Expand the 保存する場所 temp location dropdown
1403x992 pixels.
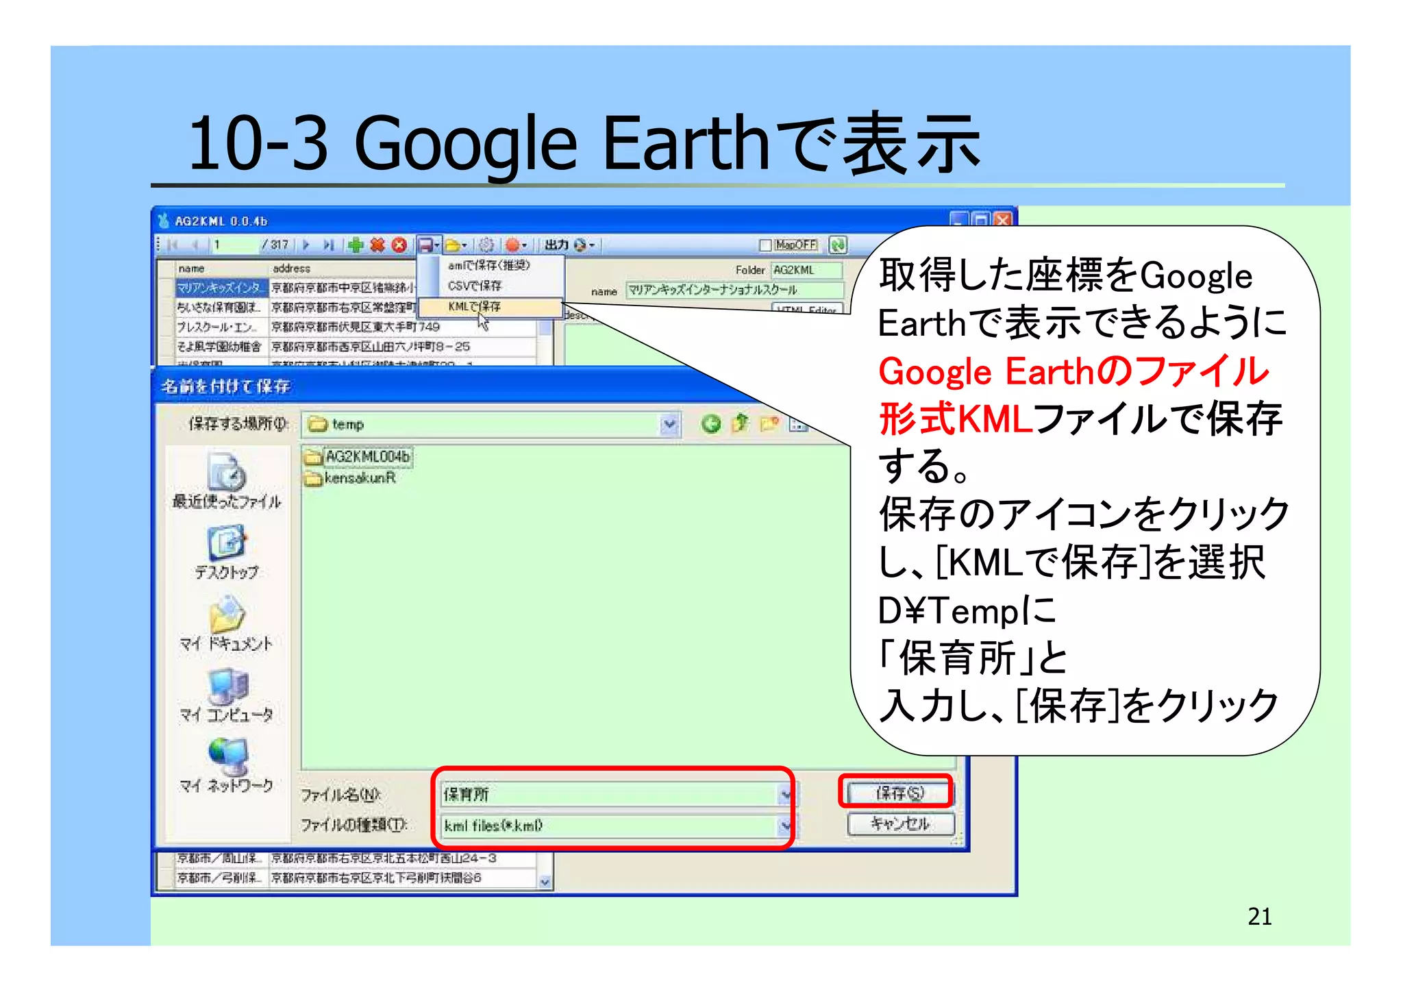coord(669,425)
